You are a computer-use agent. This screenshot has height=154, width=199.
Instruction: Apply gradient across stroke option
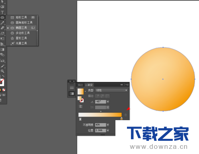click(x=107, y=96)
